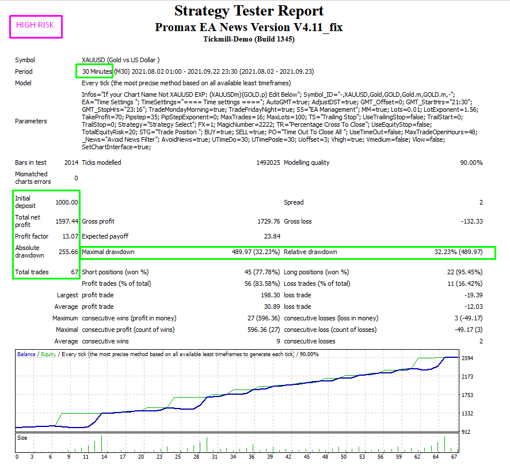Screen dimensions: 510x465
Task: Click the Parameters row label
Action: [x=31, y=121]
